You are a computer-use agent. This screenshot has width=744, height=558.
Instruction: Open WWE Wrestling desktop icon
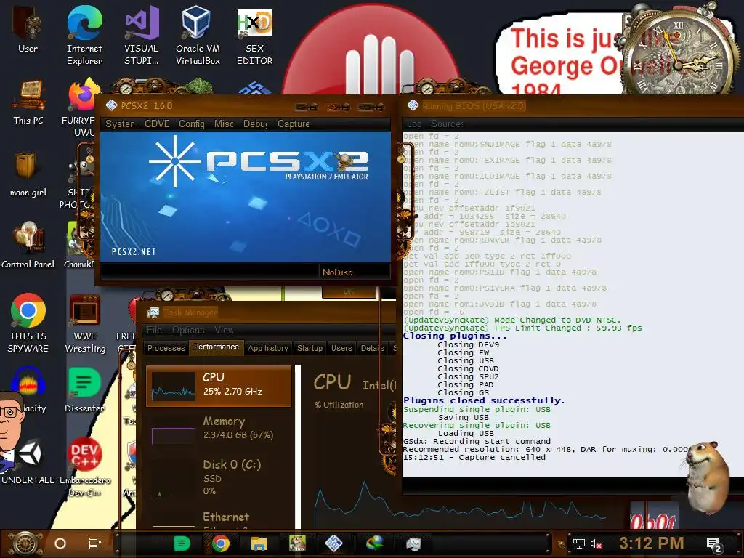tap(85, 323)
